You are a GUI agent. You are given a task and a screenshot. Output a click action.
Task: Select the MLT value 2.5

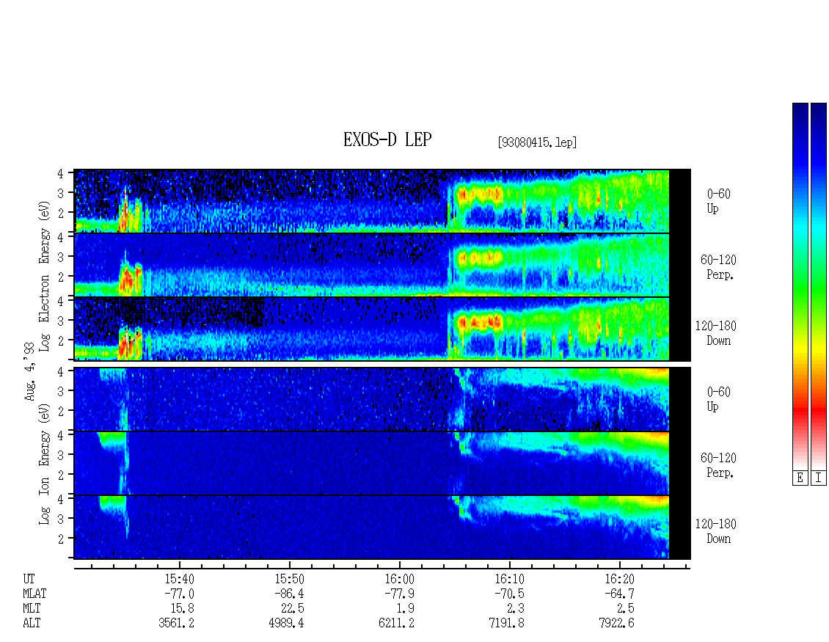pyautogui.click(x=626, y=609)
